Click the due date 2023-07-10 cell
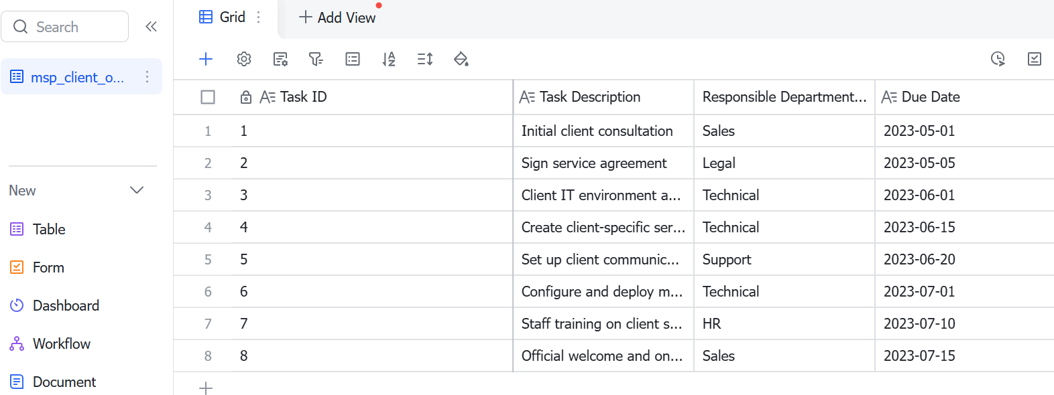 click(964, 324)
